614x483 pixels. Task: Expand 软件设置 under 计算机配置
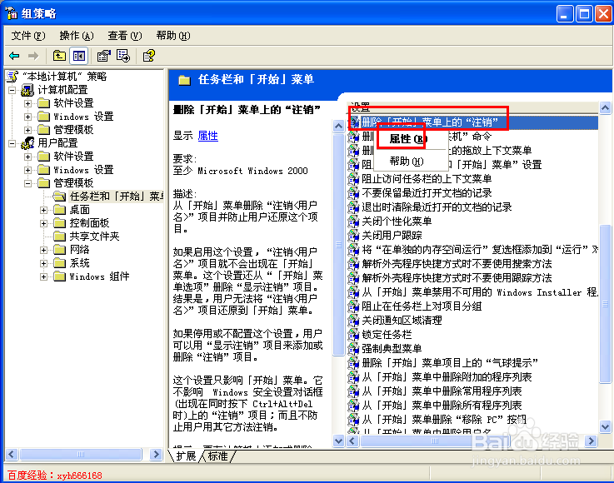(x=27, y=104)
